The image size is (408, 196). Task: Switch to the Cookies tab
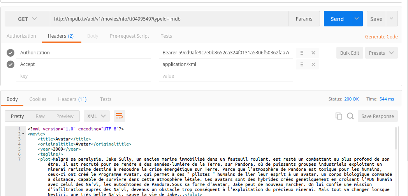coord(38,99)
